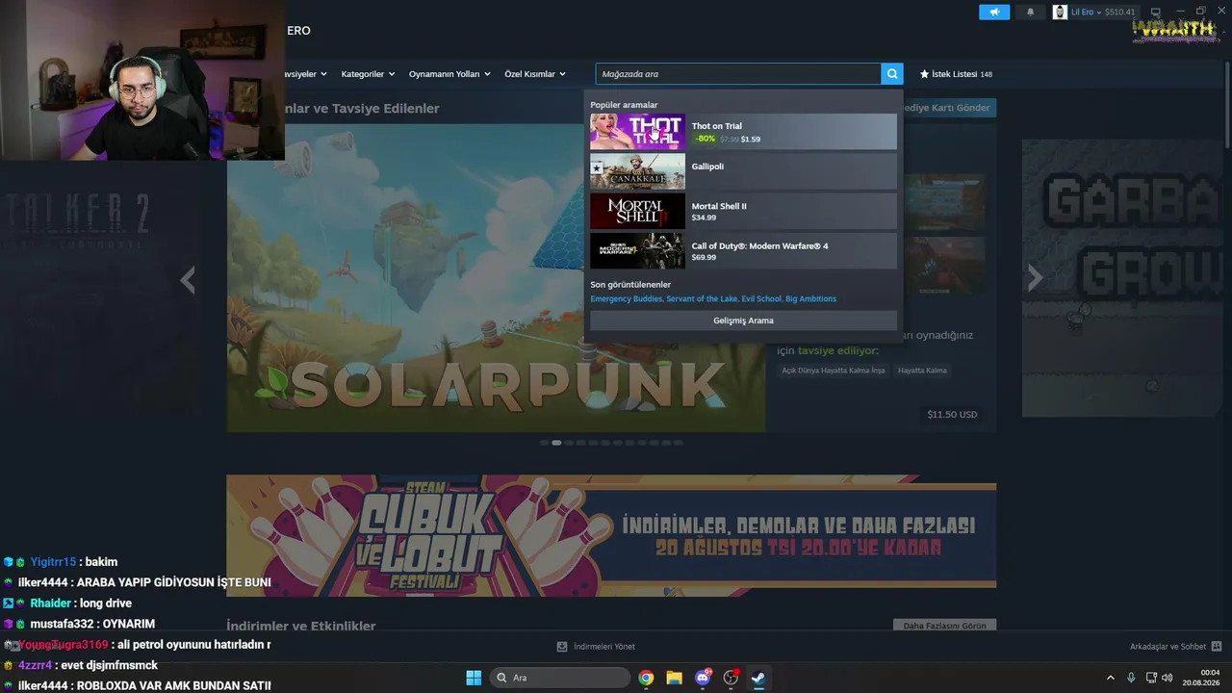
Task: Show the previous featured carousel game
Action: point(188,280)
